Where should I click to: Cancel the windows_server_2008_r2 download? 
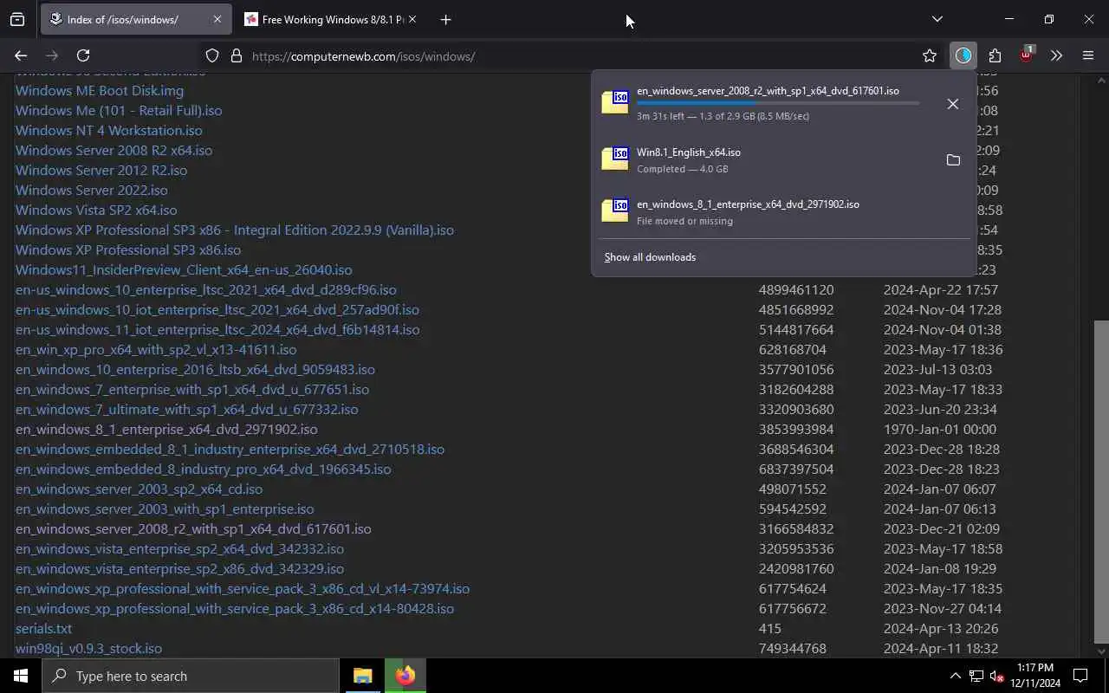pos(952,104)
